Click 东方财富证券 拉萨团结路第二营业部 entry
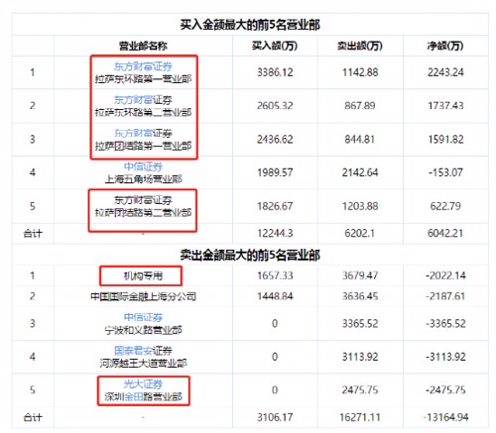This screenshot has height=433, width=496. [x=143, y=206]
